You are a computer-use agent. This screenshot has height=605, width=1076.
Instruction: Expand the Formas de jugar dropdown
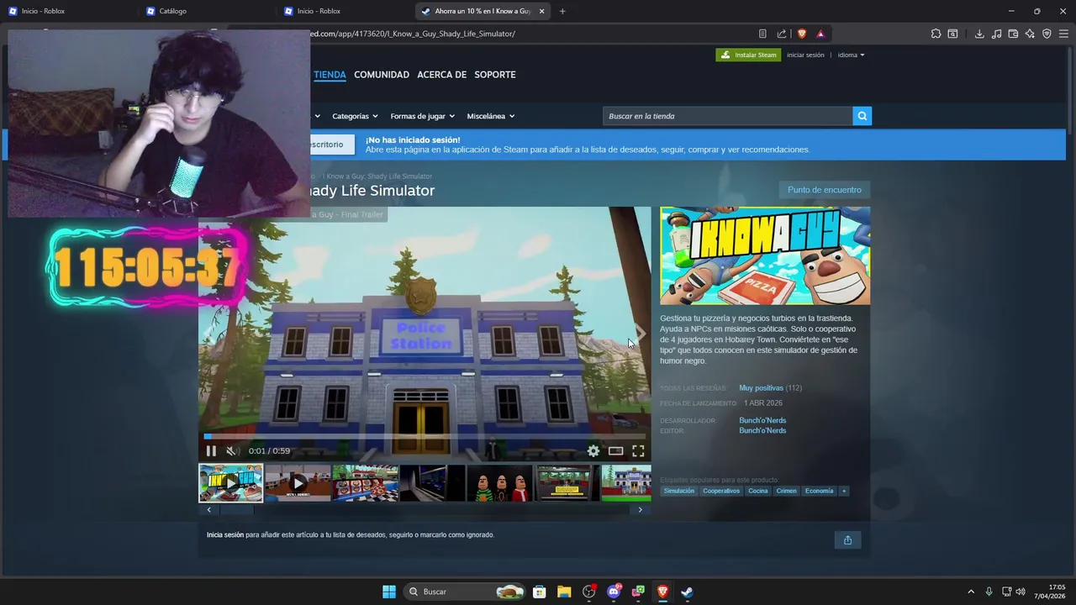(x=422, y=116)
